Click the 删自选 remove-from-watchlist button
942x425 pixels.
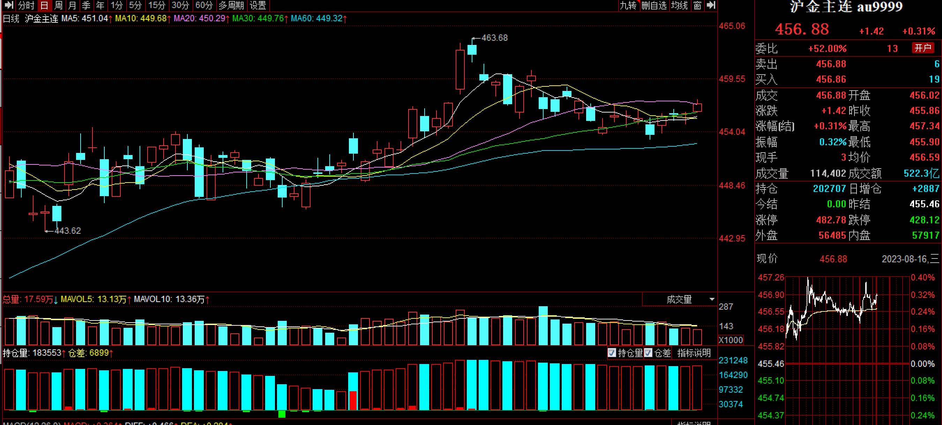pos(654,6)
